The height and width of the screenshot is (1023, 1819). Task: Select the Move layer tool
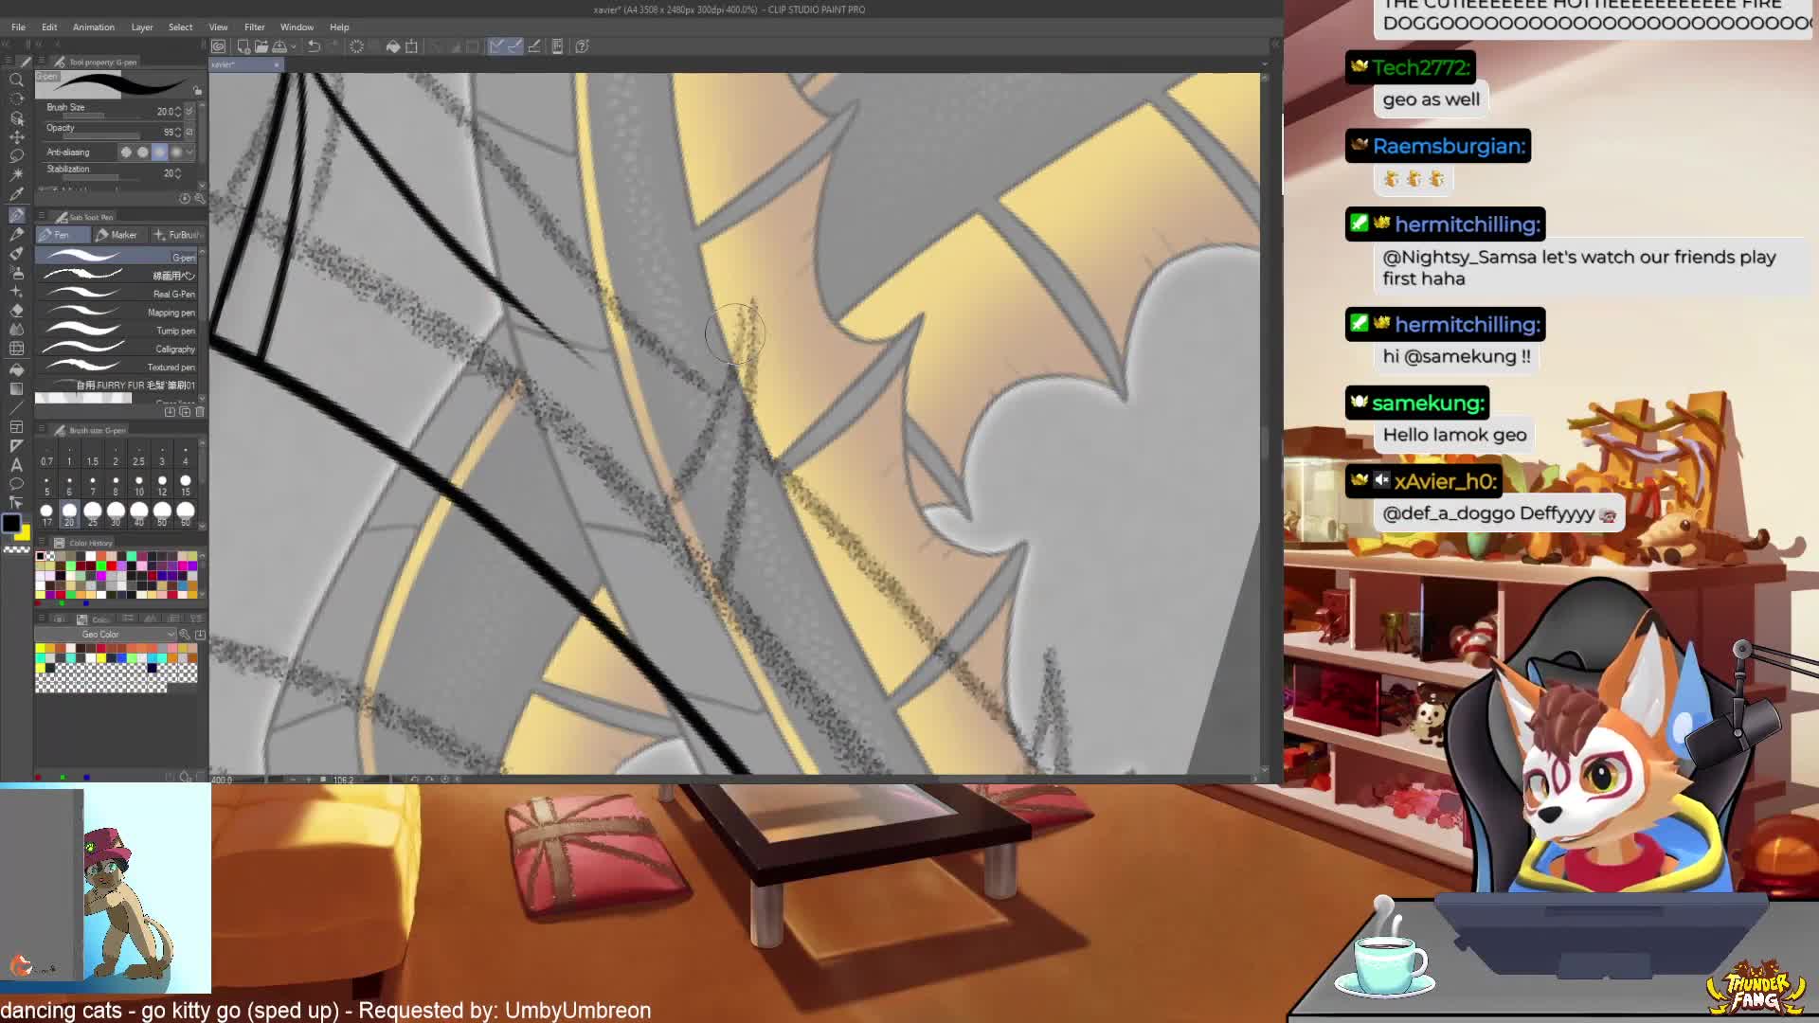click(x=16, y=137)
